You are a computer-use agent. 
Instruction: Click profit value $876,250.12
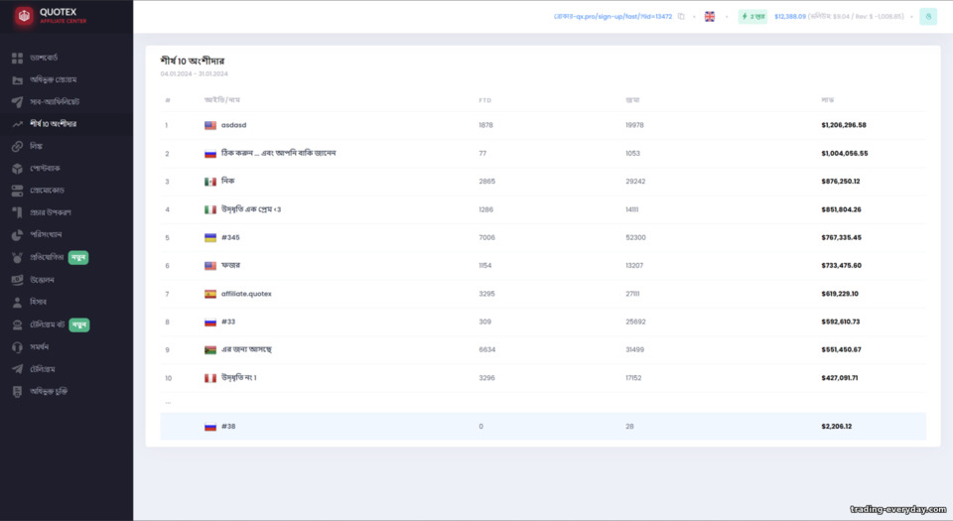pyautogui.click(x=841, y=182)
